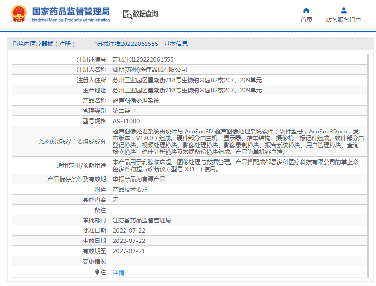Select the registration number 苏械注准20222061555
This screenshot has height=286, width=376.
(143, 59)
